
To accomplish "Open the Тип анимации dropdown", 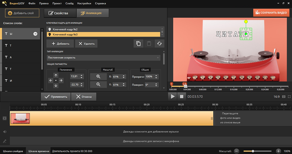I will [x=103, y=58].
